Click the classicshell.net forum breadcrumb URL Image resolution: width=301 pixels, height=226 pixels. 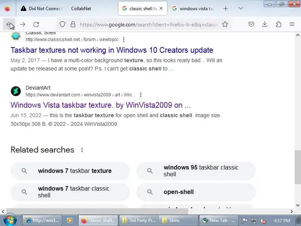click(72, 40)
